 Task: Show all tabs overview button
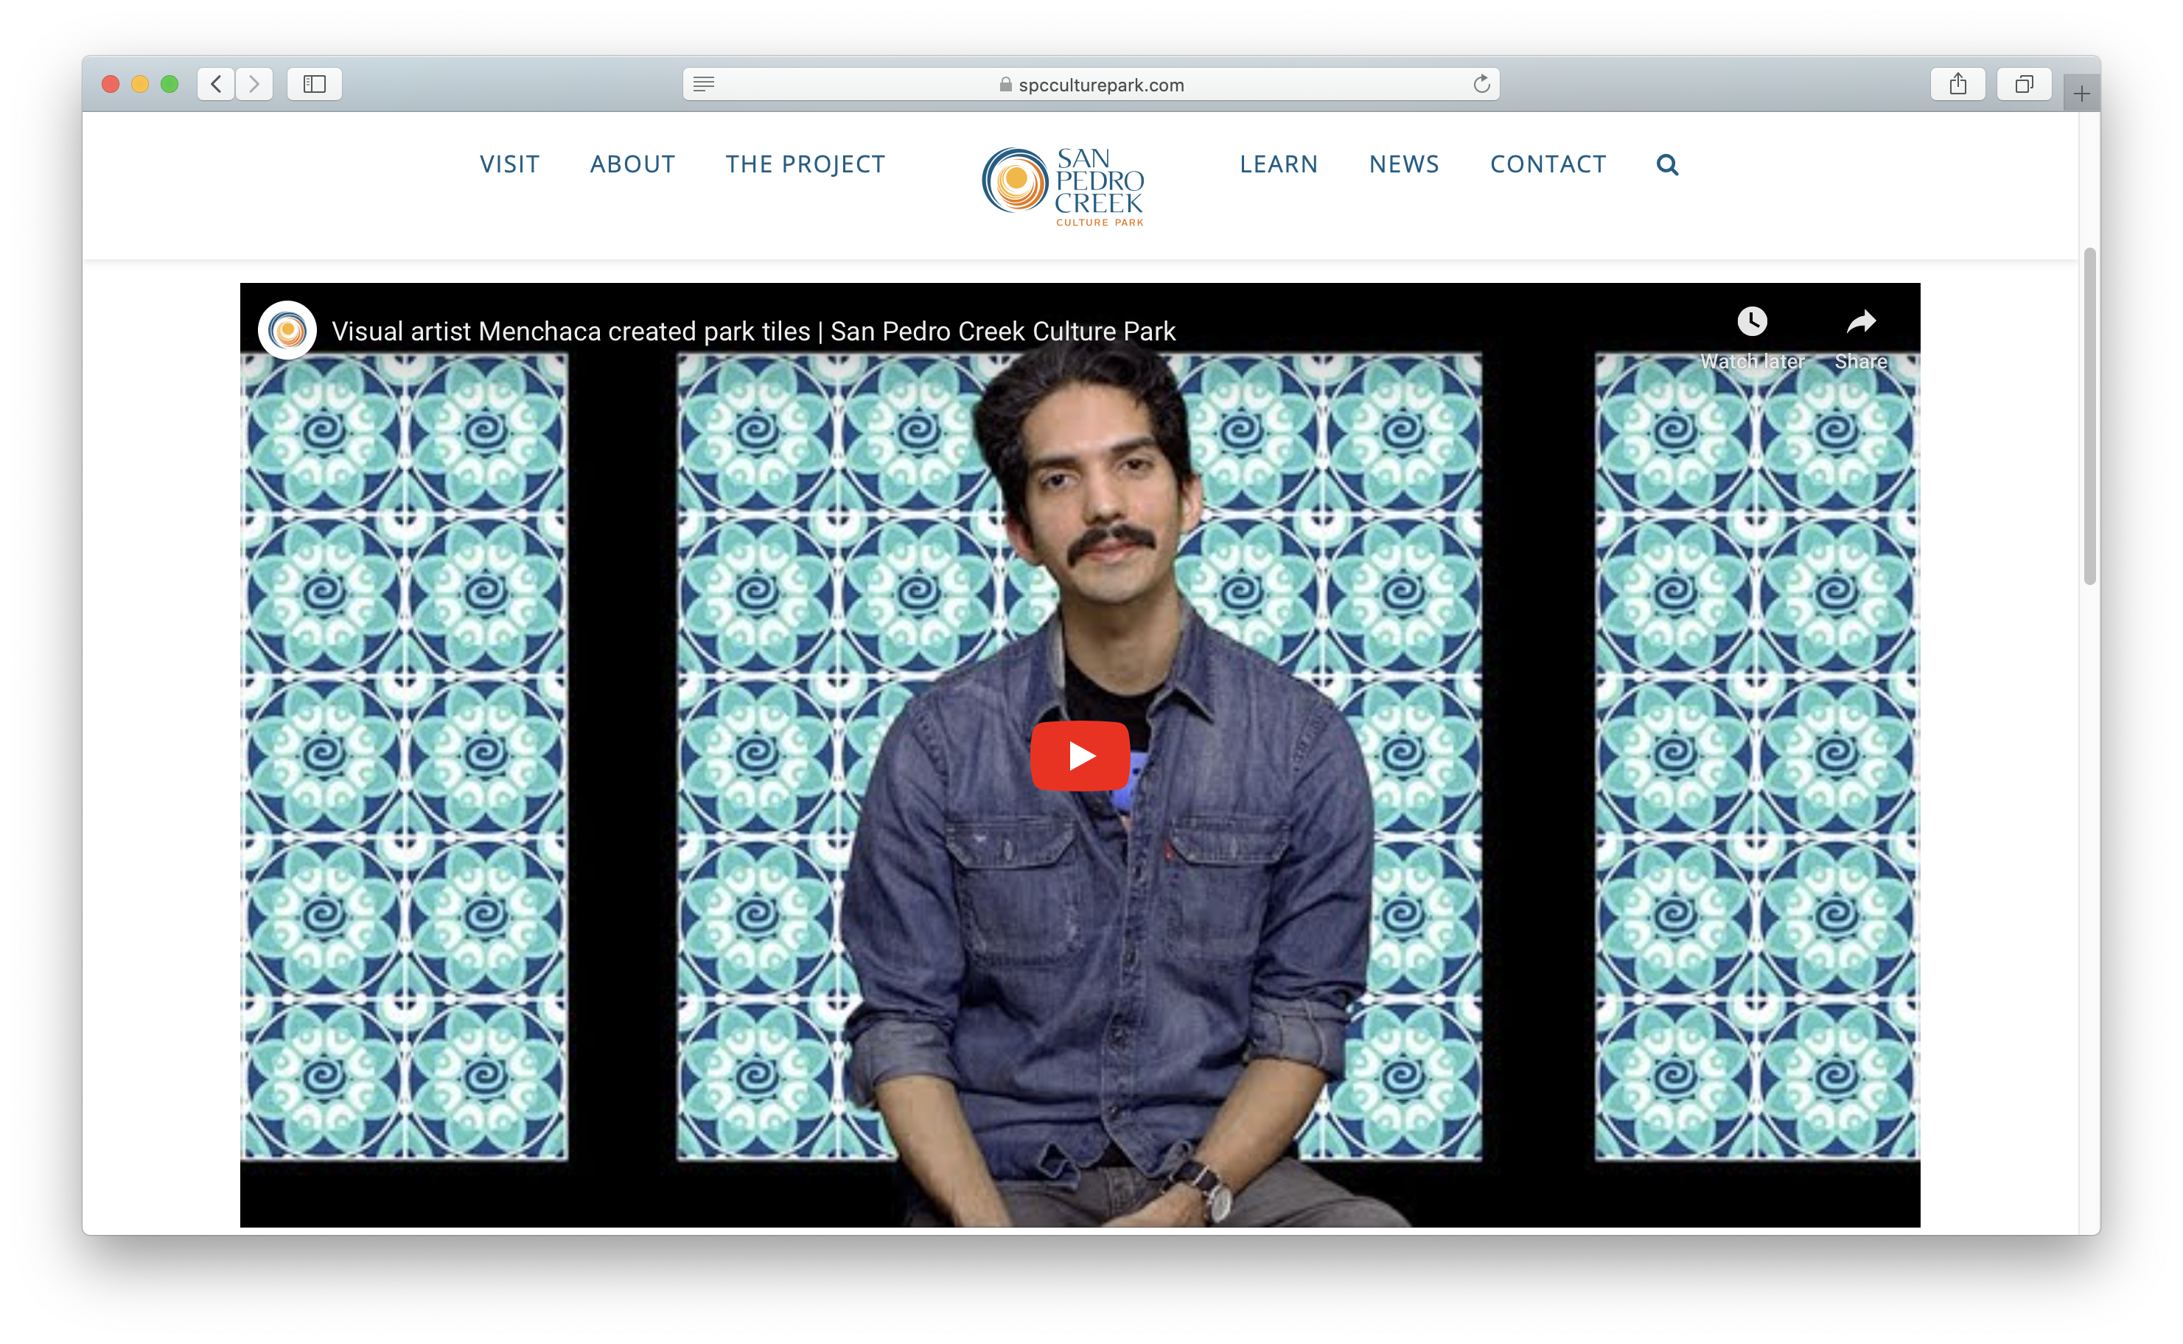click(2024, 85)
